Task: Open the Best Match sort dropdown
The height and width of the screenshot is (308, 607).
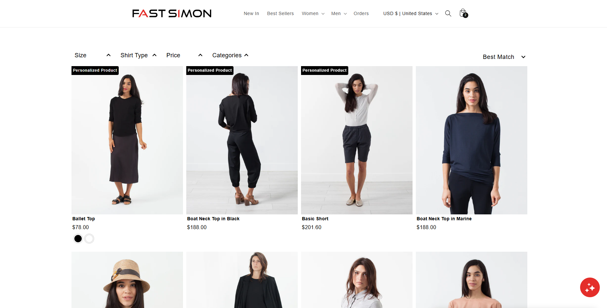Action: click(x=504, y=57)
